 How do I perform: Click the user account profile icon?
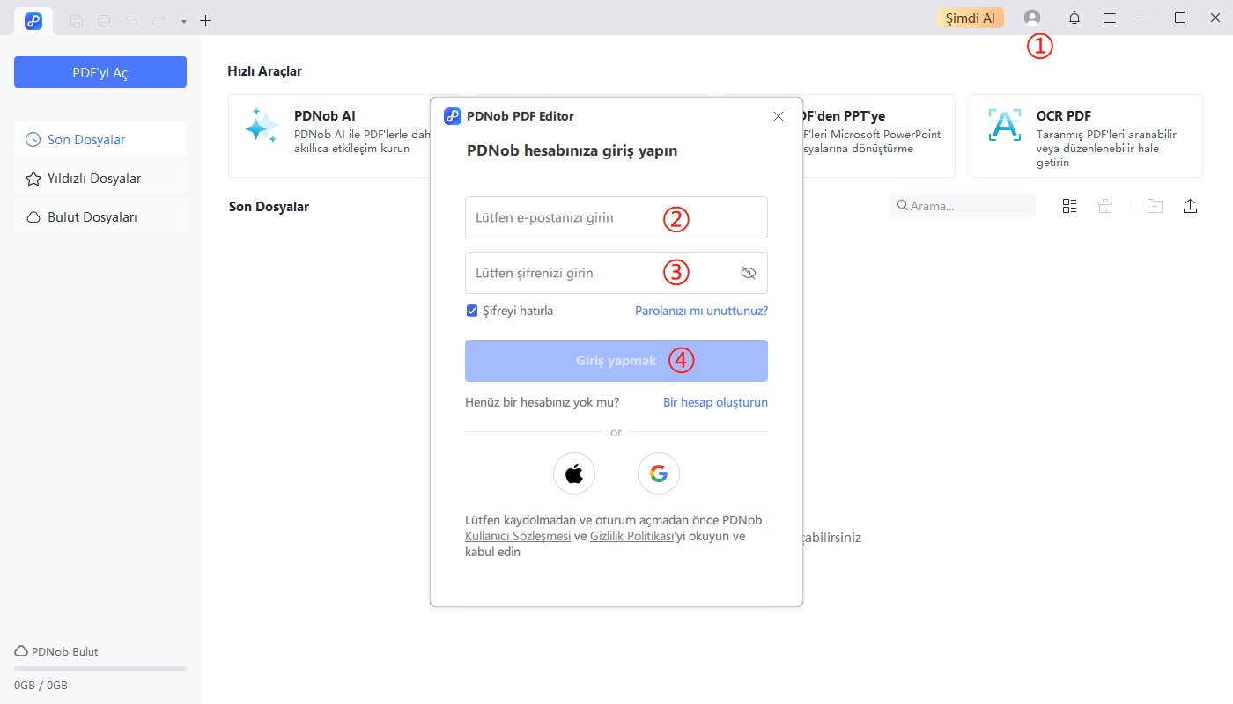coord(1032,18)
